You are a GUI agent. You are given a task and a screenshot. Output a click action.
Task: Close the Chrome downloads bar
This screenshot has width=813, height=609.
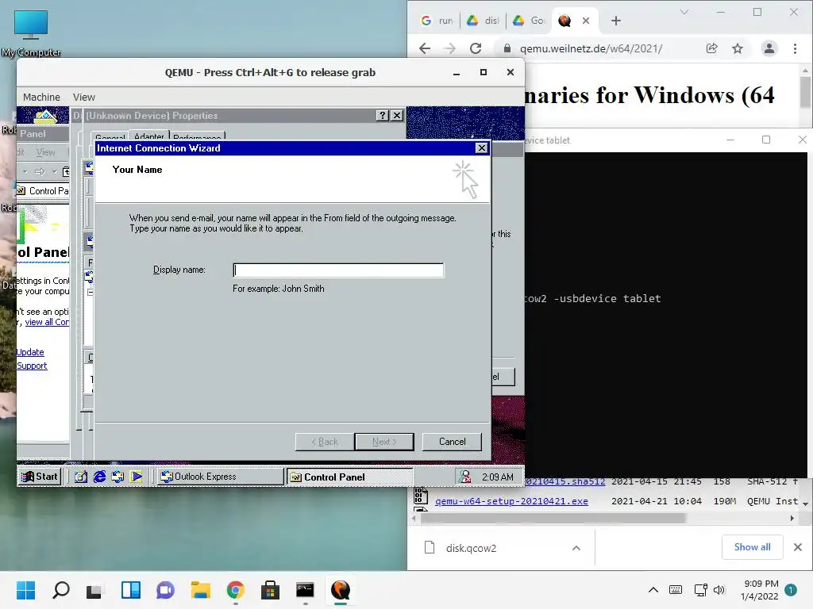pyautogui.click(x=798, y=547)
